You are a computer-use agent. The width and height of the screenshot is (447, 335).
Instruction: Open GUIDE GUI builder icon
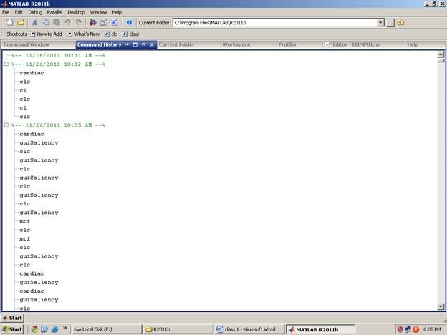click(104, 22)
